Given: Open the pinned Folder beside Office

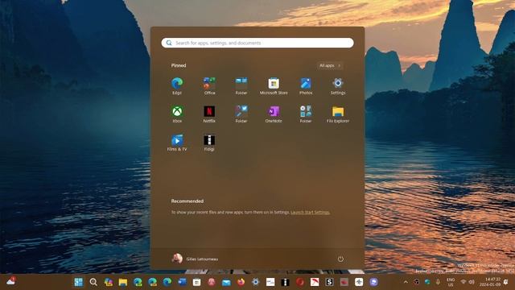Looking at the screenshot, I should point(241,86).
